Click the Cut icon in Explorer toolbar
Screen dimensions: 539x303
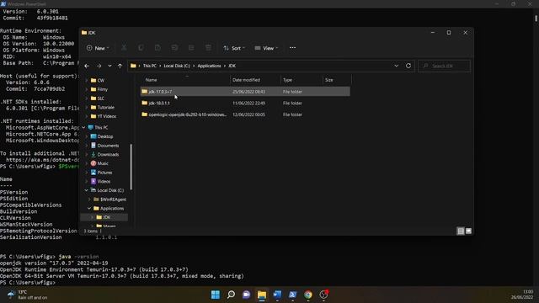click(x=124, y=48)
